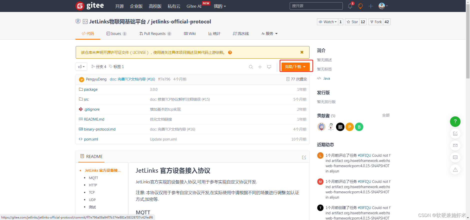
Task: Open 私有云 in top navigation
Action: coord(174,6)
